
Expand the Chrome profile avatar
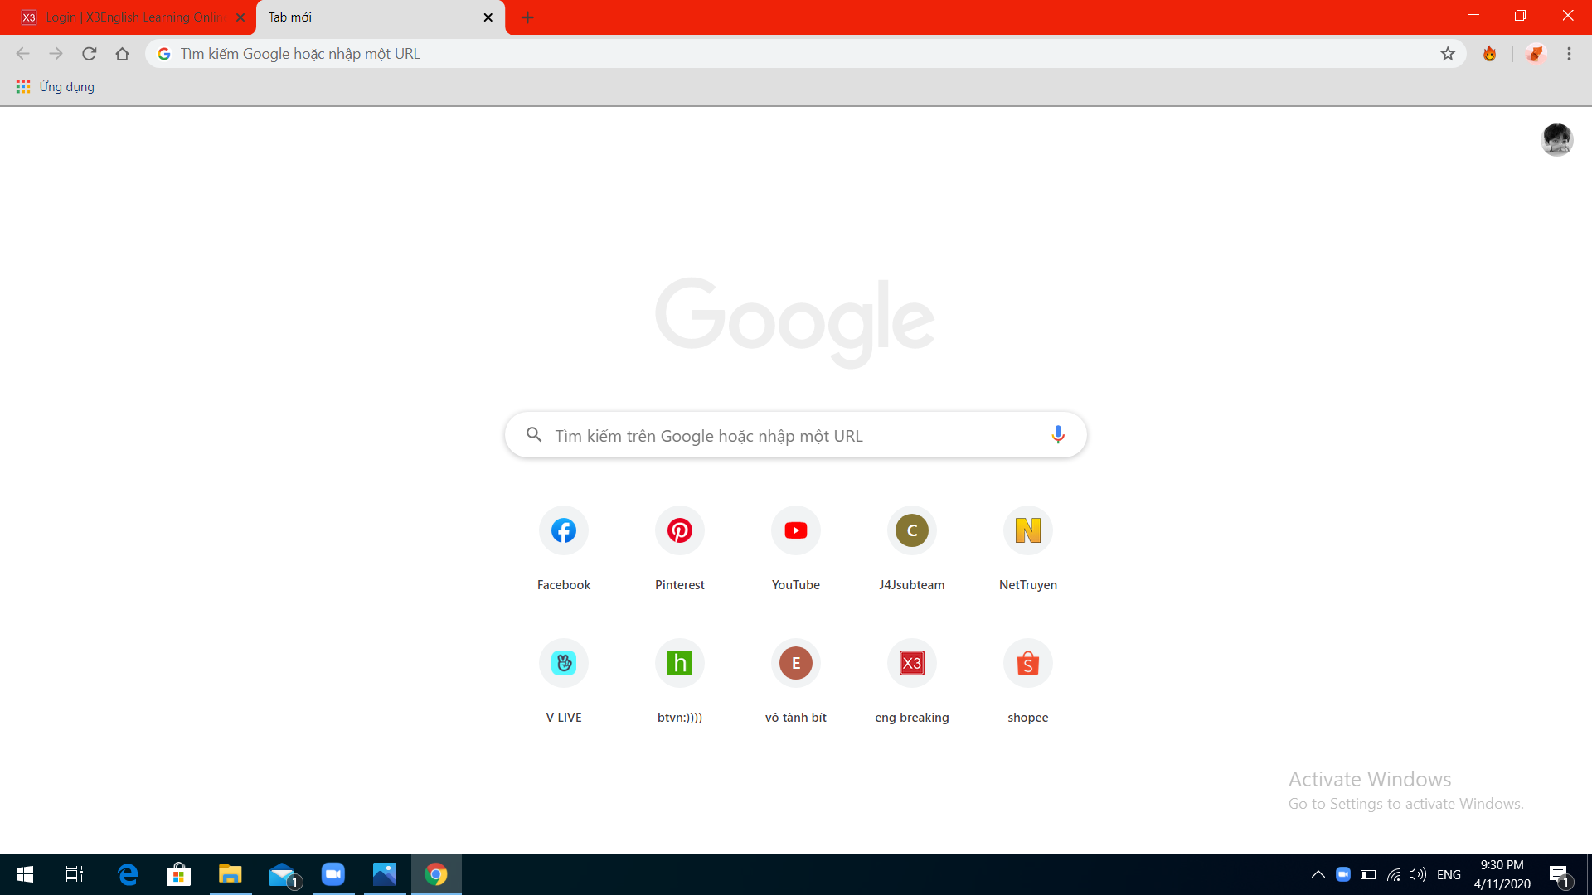1554,140
